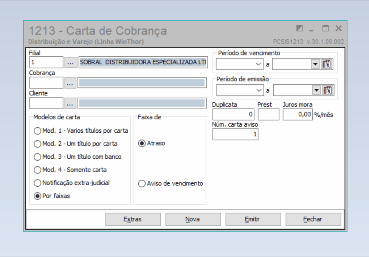Focus the Filial code input field
Viewport: 369px width, 257px height.
pyautogui.click(x=46, y=62)
